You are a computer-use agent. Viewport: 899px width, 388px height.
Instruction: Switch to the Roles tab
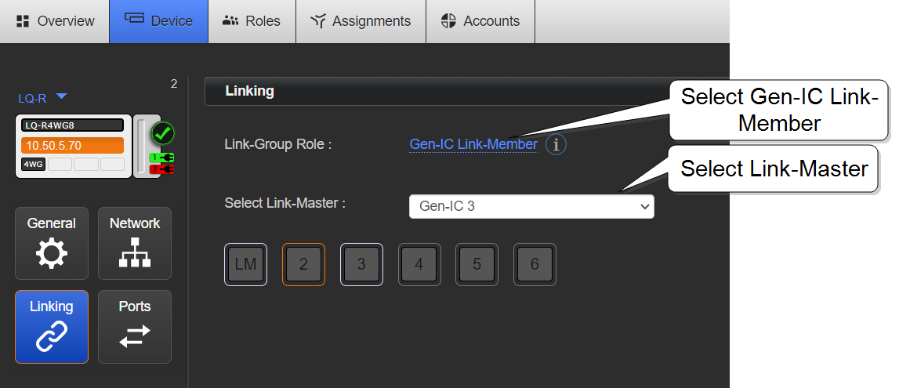(252, 21)
